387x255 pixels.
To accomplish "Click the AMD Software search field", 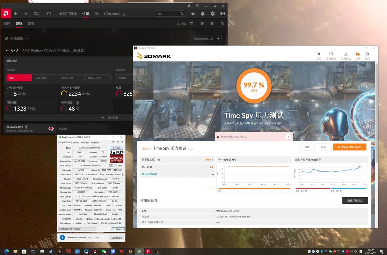I will tap(170, 14).
